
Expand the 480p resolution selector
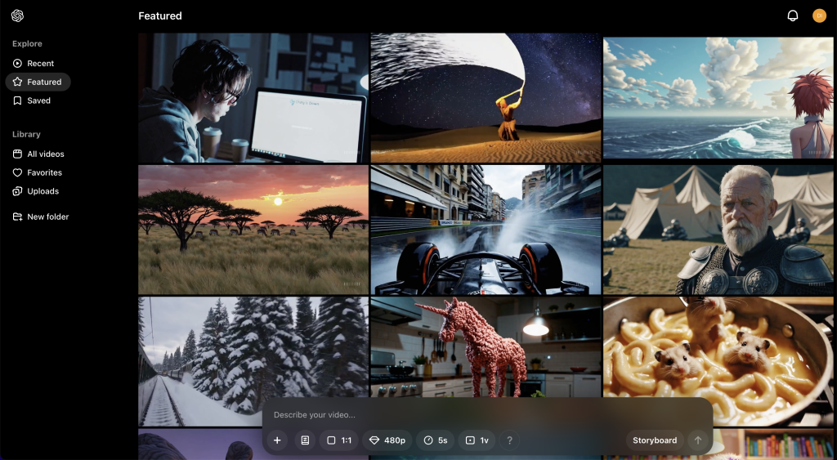click(387, 440)
